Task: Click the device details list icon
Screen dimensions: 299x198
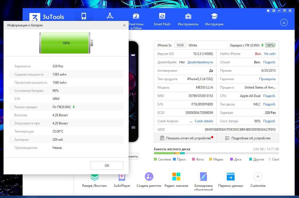Action: click(227, 138)
